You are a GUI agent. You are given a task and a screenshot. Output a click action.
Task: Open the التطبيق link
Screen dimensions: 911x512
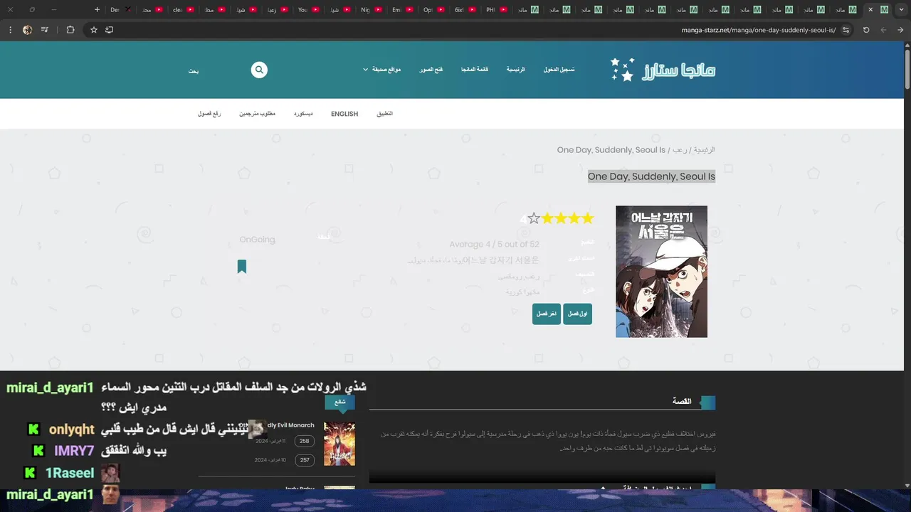pos(384,114)
